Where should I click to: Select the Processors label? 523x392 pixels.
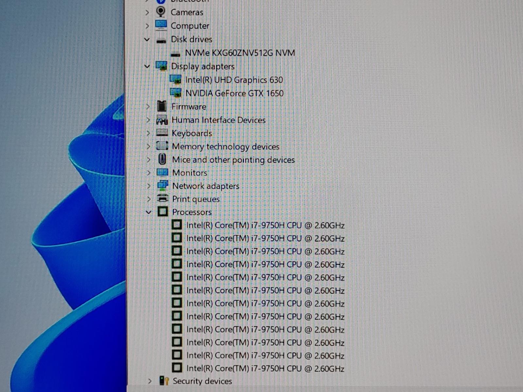[x=192, y=212]
